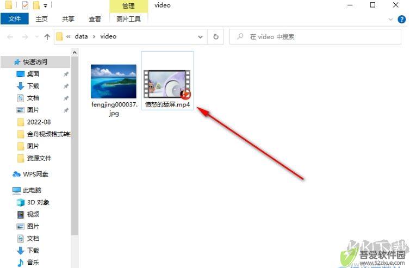410x268 pixels.
Task: Click the data breadcrumb segment
Action: [x=82, y=36]
